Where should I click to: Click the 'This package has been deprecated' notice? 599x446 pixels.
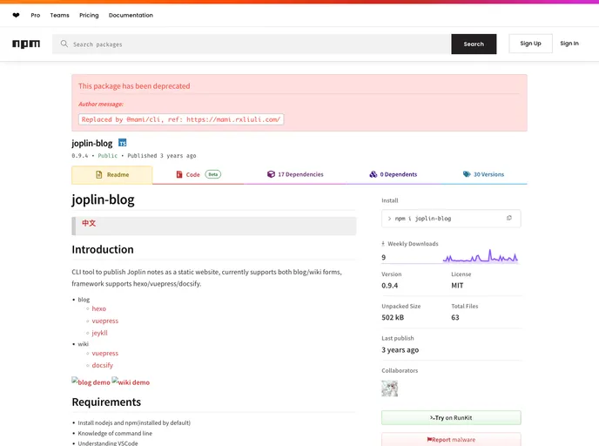tap(134, 86)
